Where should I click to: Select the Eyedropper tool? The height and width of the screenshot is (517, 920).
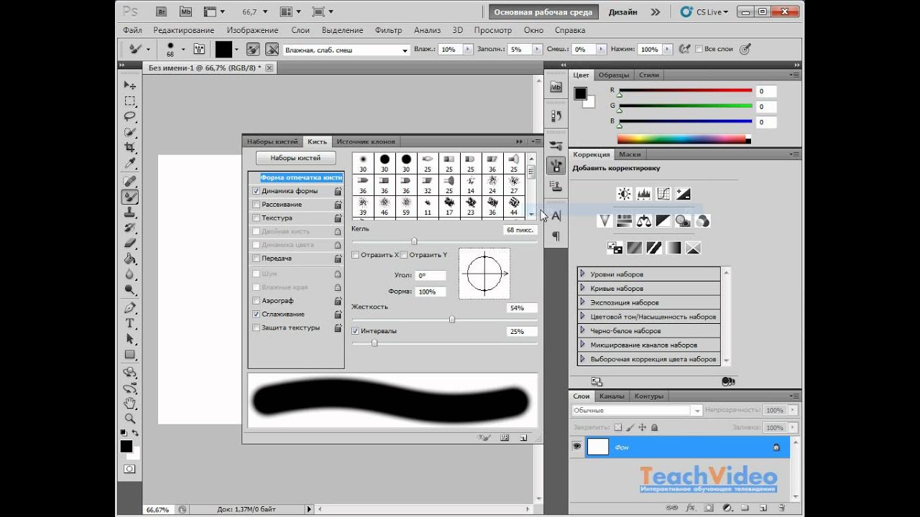pyautogui.click(x=130, y=164)
